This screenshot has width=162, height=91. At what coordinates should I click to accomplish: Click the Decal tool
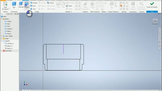(51, 3)
